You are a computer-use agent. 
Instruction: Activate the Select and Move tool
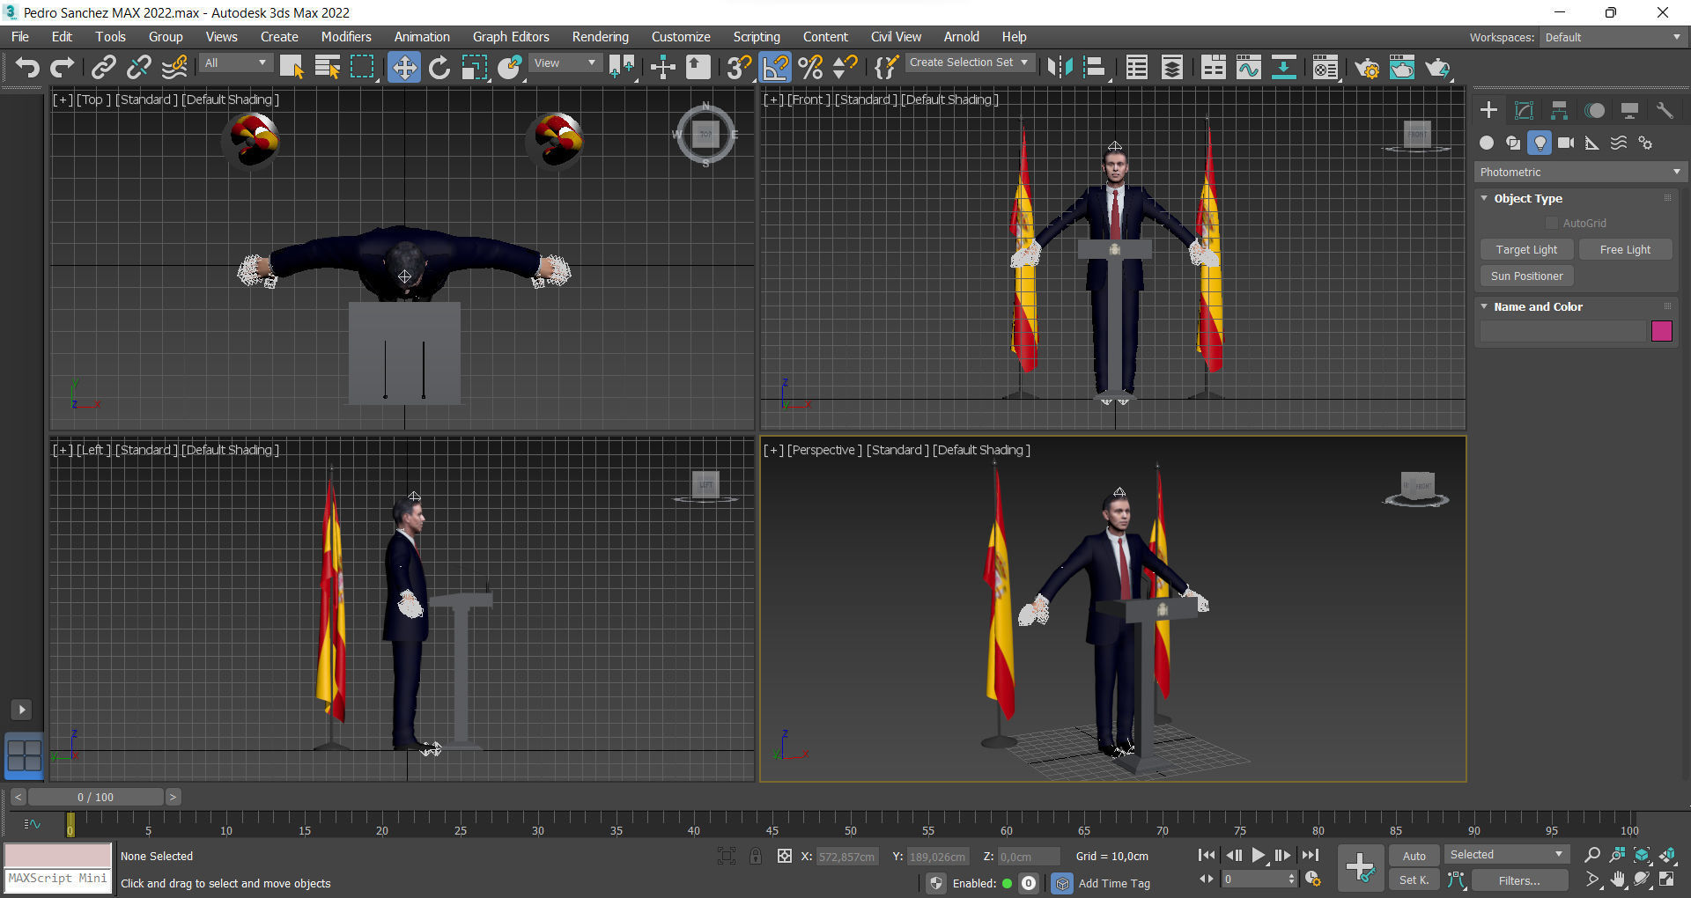(403, 67)
